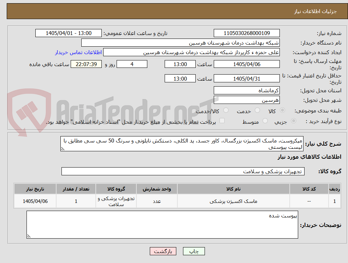Click the تاریخ نیاز column header

coord(35,189)
